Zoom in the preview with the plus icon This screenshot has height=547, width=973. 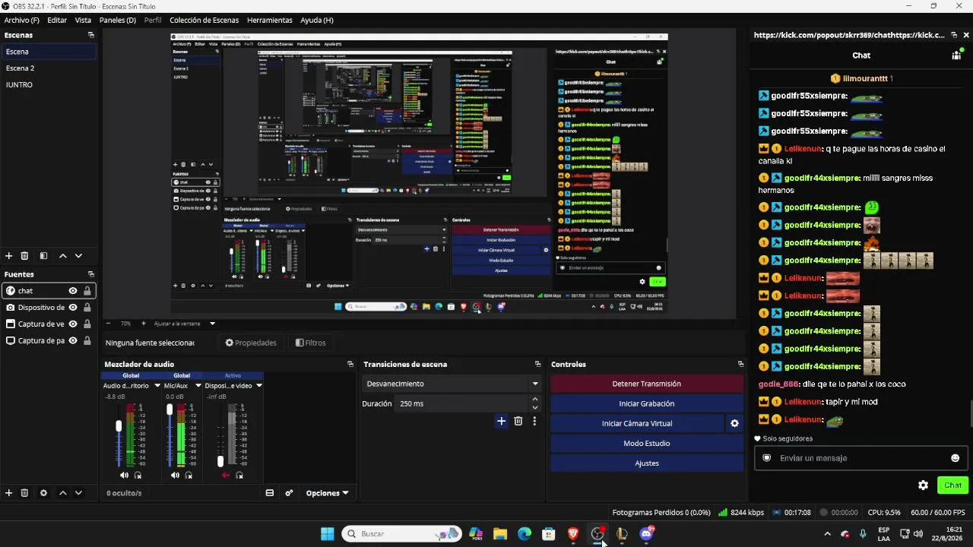pyautogui.click(x=144, y=324)
